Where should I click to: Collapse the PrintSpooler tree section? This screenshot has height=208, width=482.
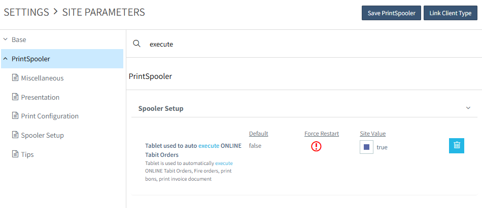click(5, 59)
